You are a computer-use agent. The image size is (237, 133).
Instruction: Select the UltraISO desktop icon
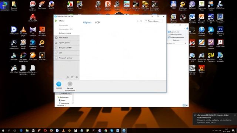point(51,5)
